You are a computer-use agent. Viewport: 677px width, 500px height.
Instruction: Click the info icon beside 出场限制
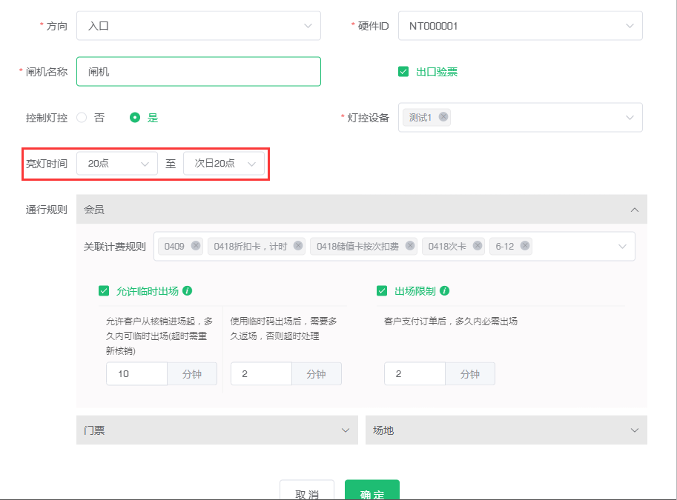[446, 290]
